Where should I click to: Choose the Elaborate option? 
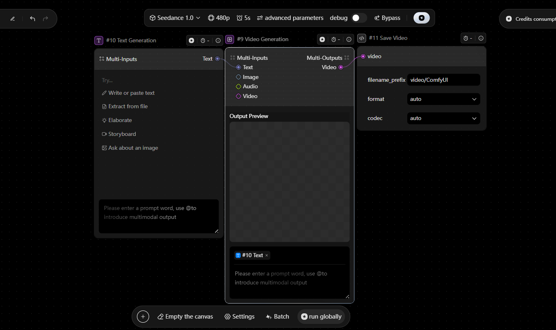click(x=117, y=120)
